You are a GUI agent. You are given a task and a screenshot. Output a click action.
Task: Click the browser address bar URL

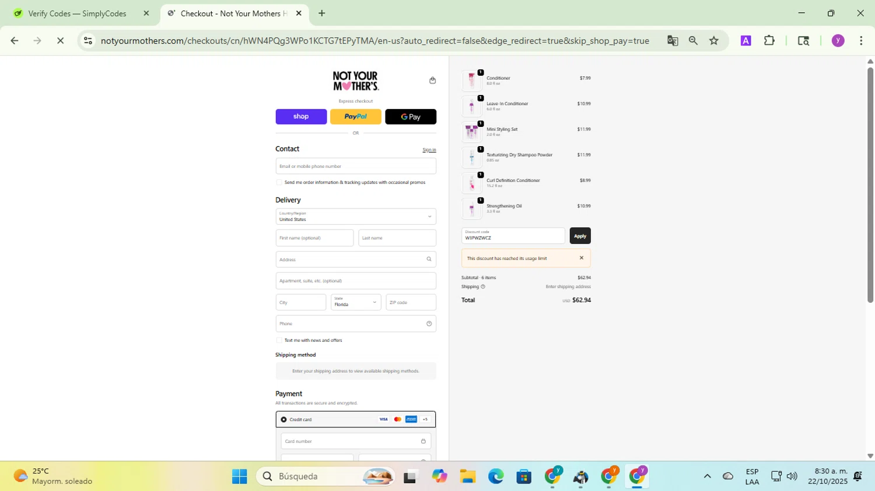click(x=374, y=41)
